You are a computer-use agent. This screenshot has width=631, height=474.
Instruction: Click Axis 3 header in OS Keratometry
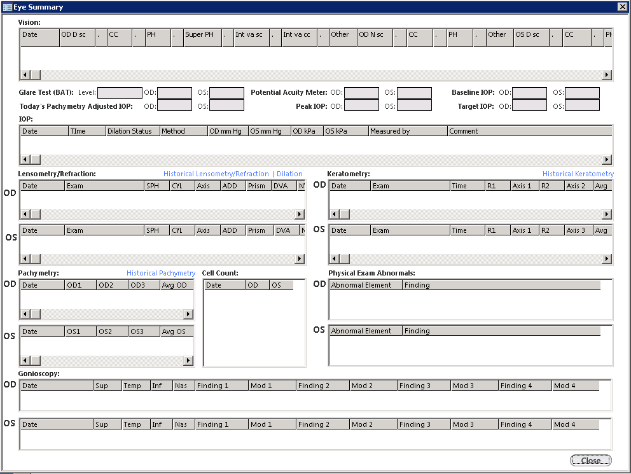click(579, 230)
